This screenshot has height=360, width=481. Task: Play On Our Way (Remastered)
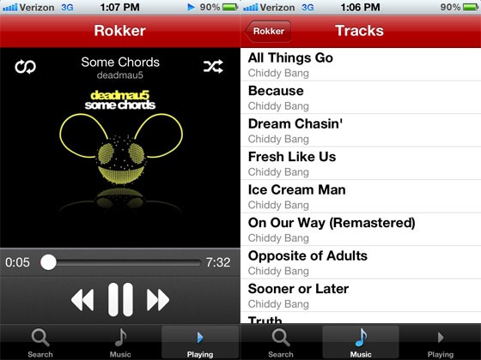361,230
